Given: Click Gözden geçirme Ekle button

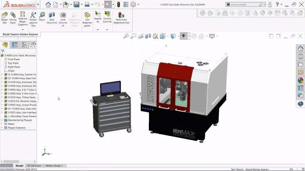Looking at the screenshot, I should 33,15.
